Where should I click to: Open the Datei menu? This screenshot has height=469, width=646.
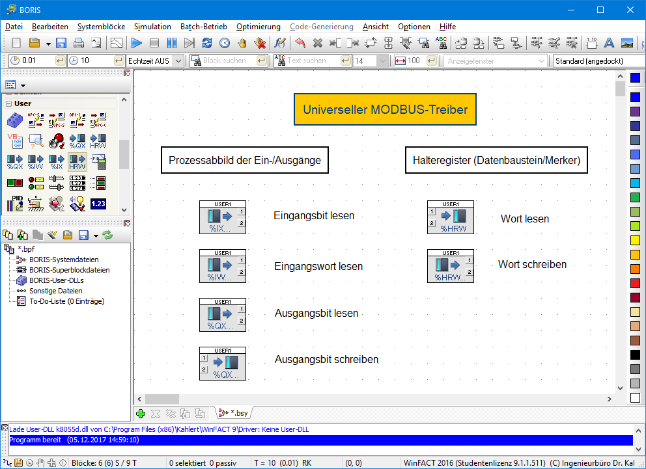[x=14, y=27]
